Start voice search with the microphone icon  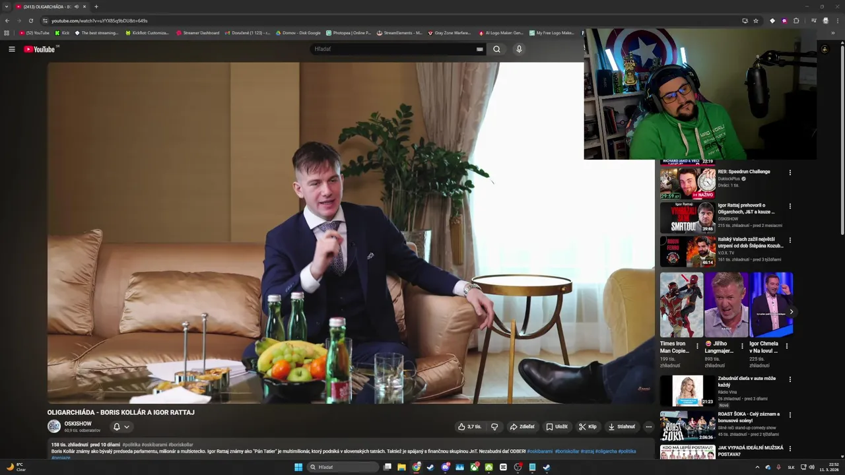(519, 49)
